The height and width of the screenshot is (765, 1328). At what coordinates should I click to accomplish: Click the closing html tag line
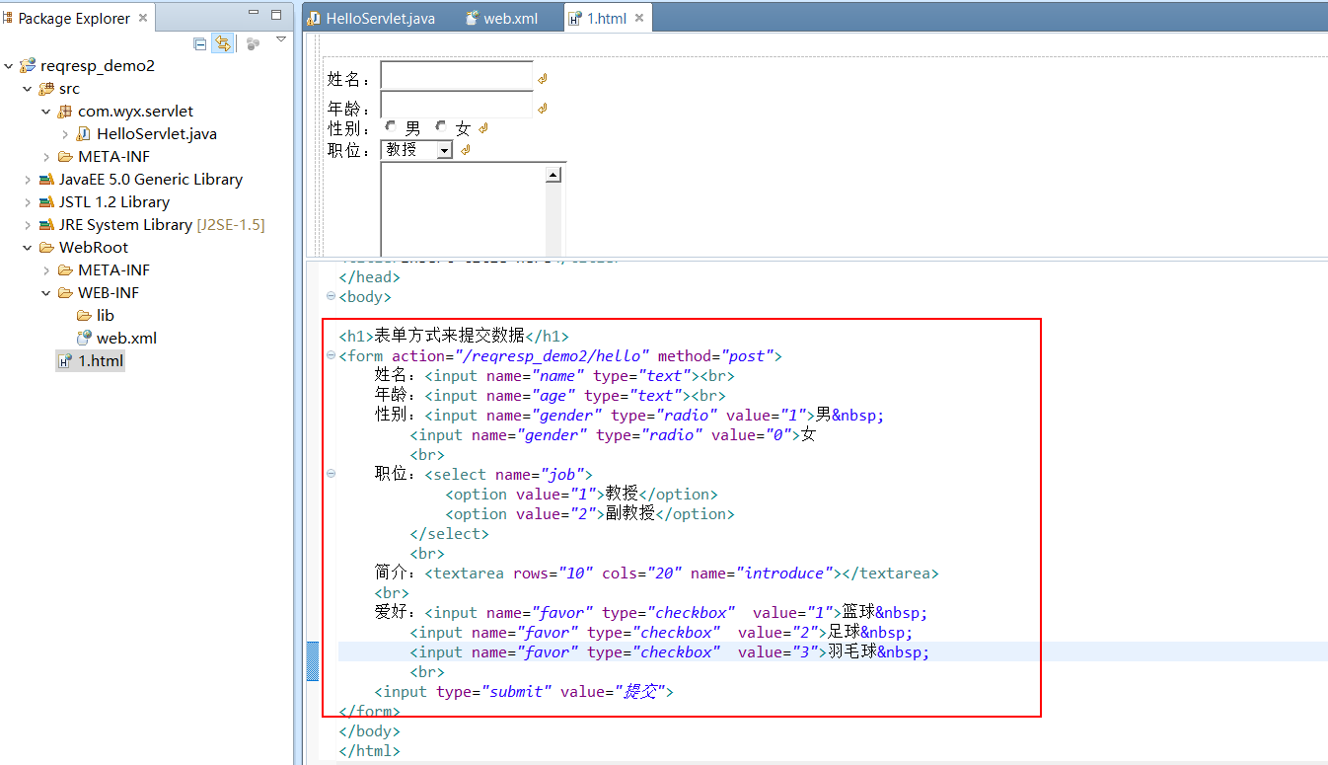[369, 750]
